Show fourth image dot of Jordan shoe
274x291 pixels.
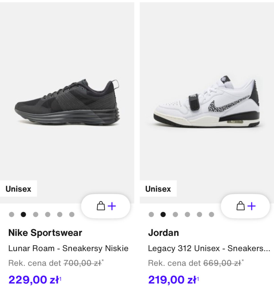[188, 215]
